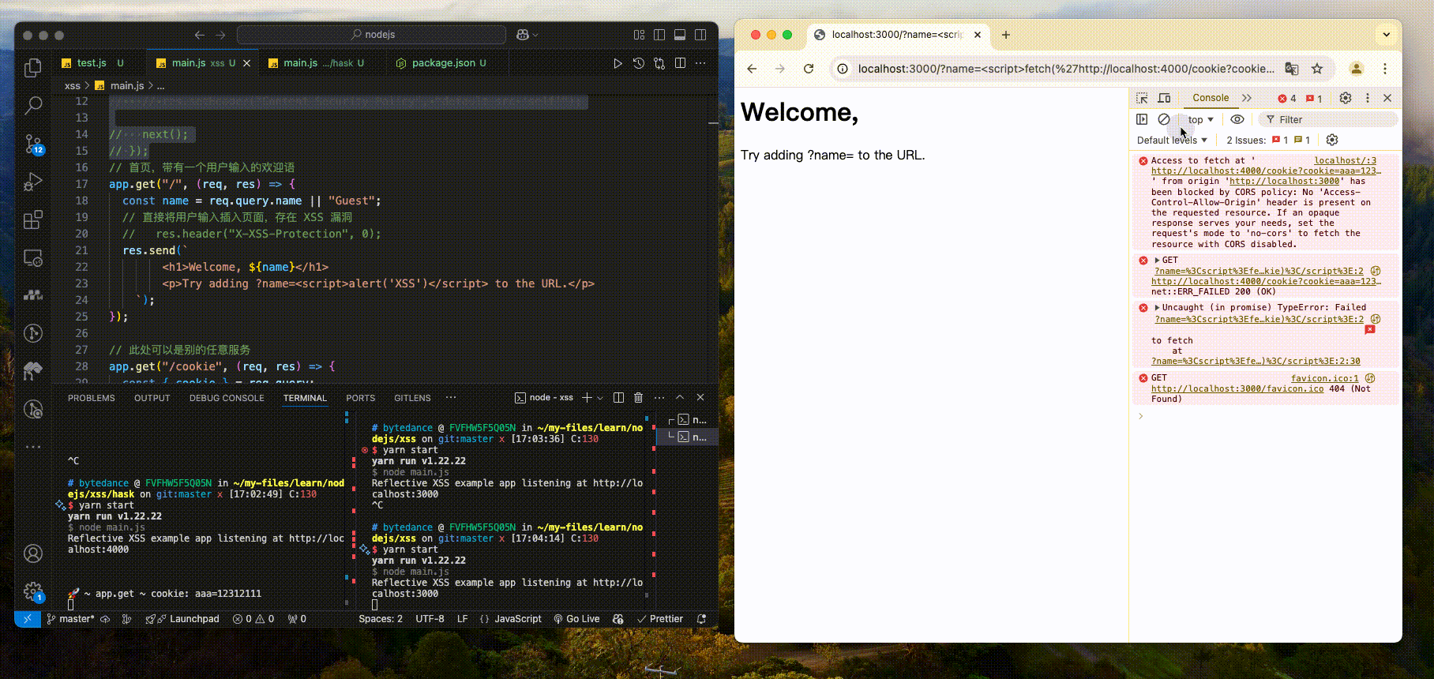Click Spaces: 2 indentation in status bar
The image size is (1434, 679).
click(381, 619)
